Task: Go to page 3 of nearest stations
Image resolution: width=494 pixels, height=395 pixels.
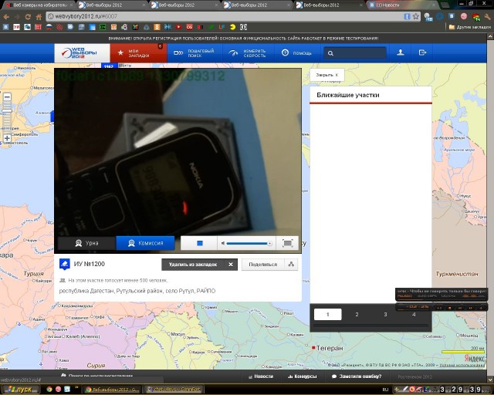Action: [x=385, y=314]
